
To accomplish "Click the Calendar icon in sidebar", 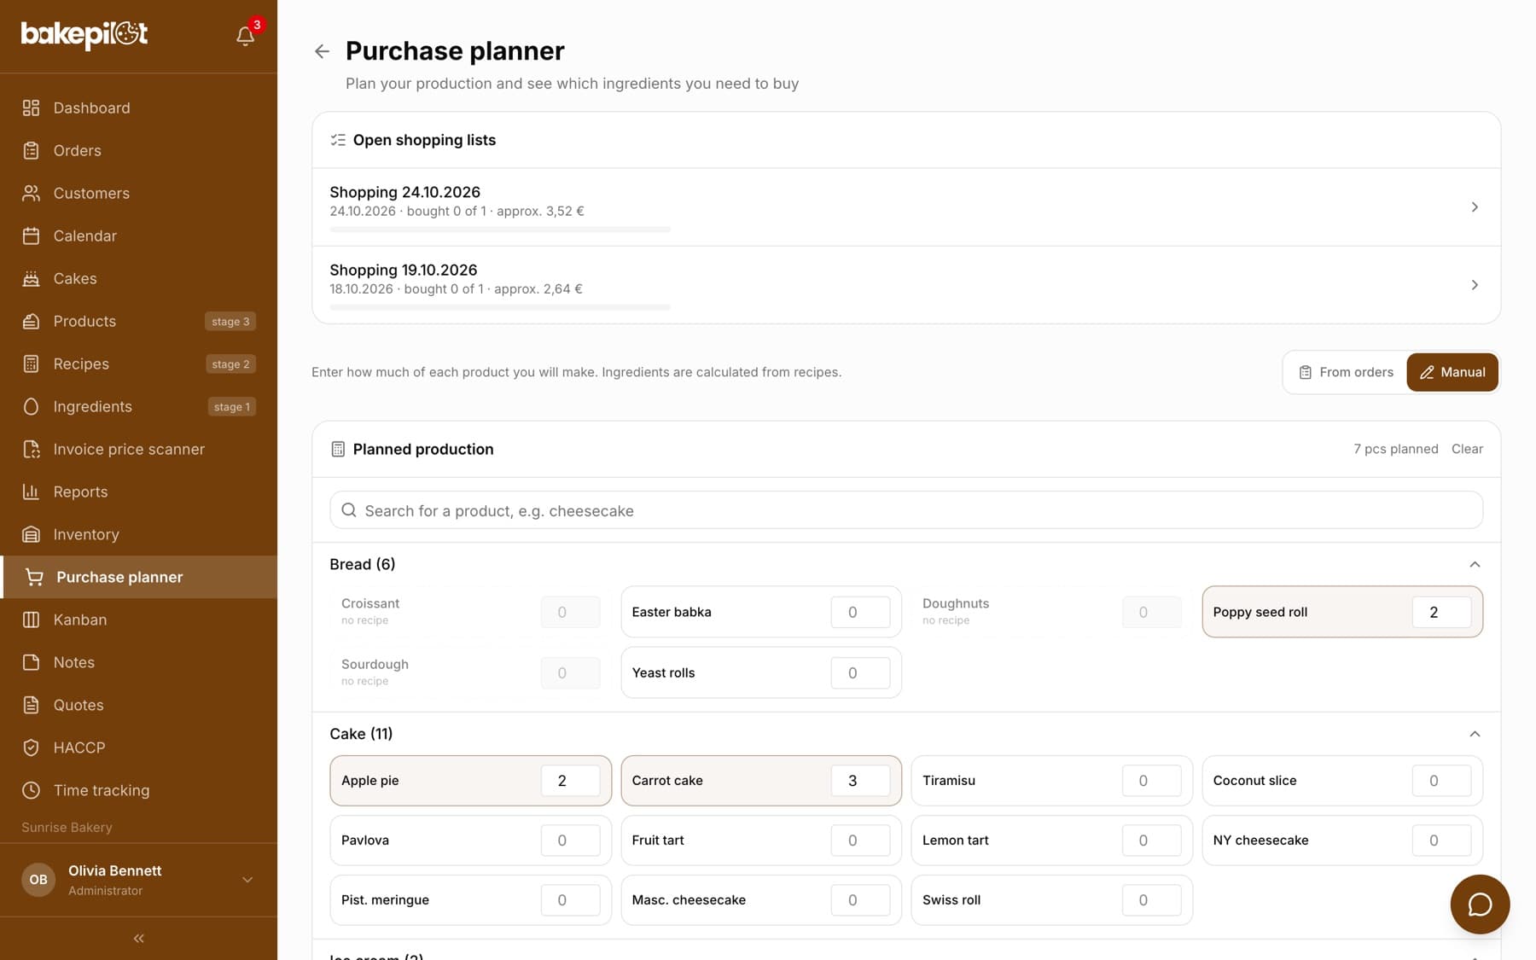I will click(x=31, y=236).
